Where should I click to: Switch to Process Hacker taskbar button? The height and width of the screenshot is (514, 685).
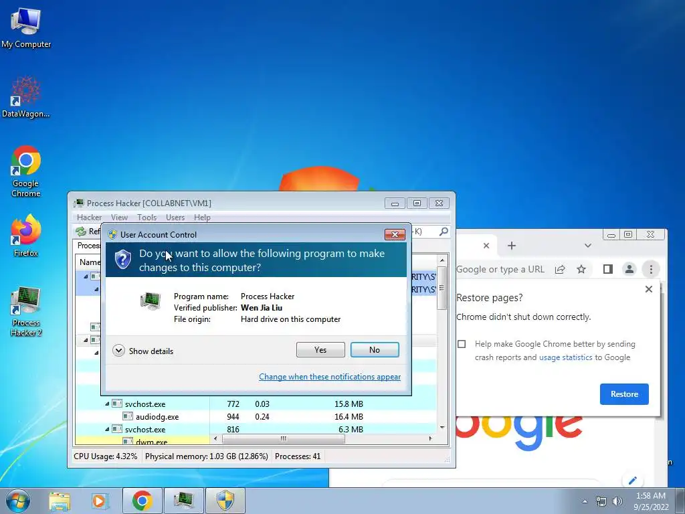tap(183, 501)
